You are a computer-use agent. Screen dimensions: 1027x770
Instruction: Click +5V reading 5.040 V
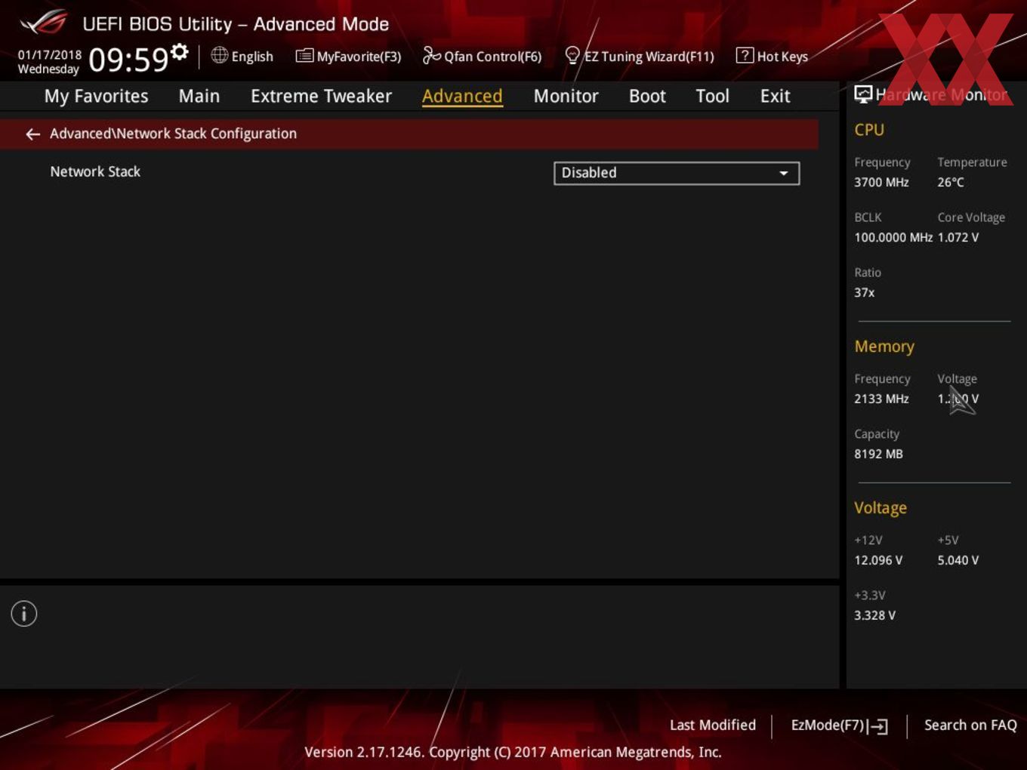[958, 560]
